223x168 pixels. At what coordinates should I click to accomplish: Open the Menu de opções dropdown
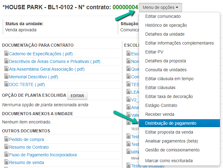160,7
